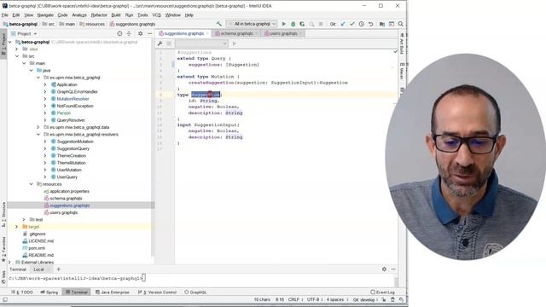Click the lock icon in status bar

(x=384, y=299)
